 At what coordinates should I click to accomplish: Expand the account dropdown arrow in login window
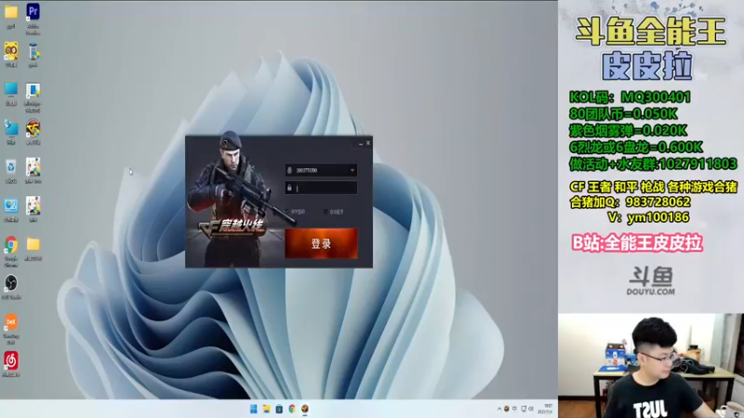coord(352,170)
